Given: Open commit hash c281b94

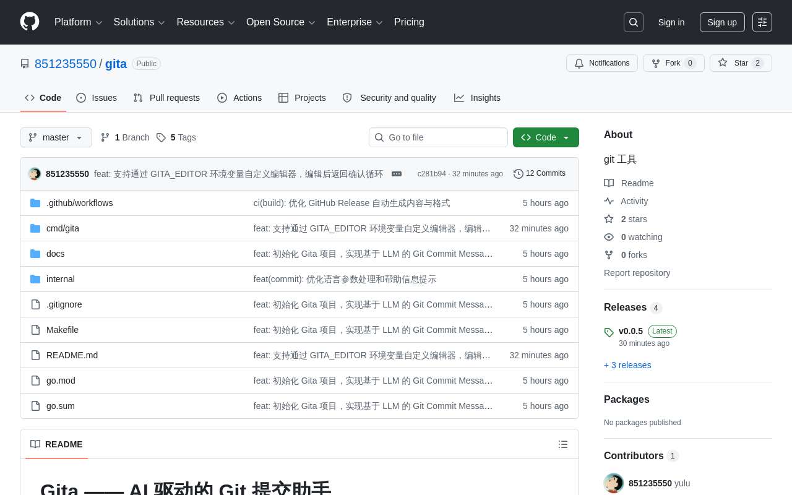Looking at the screenshot, I should click(x=431, y=174).
